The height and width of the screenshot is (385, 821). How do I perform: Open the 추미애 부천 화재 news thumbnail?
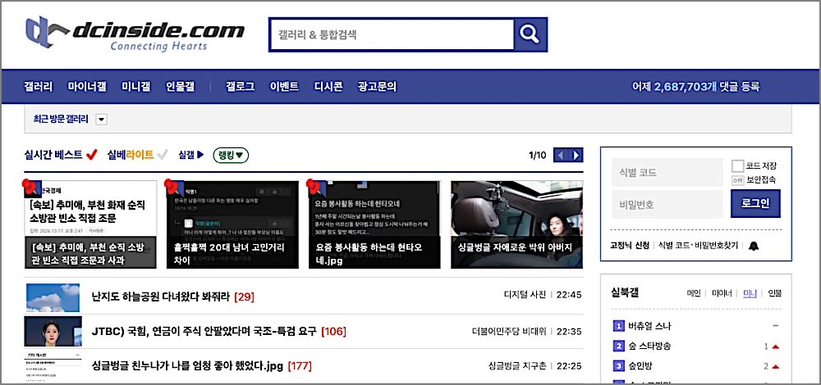point(90,224)
